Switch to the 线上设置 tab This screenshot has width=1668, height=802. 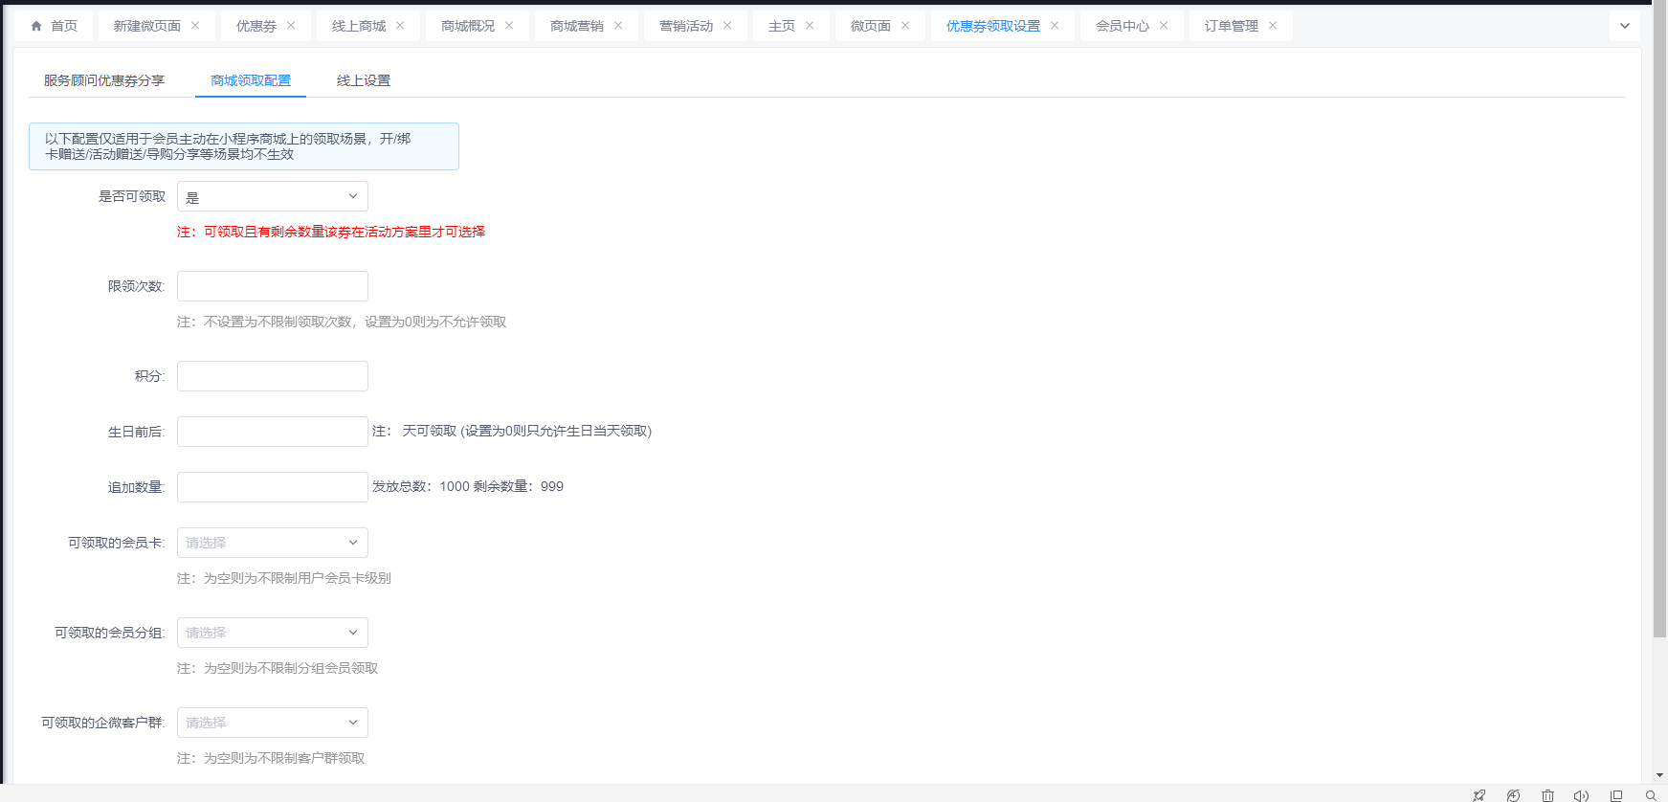tap(364, 80)
